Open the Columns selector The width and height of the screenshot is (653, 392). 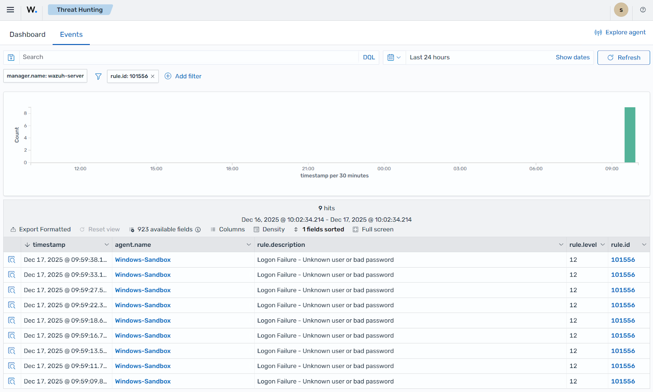pyautogui.click(x=227, y=229)
